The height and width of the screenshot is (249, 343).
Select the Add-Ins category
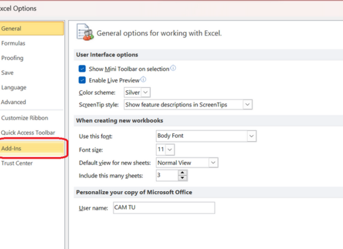(x=32, y=148)
